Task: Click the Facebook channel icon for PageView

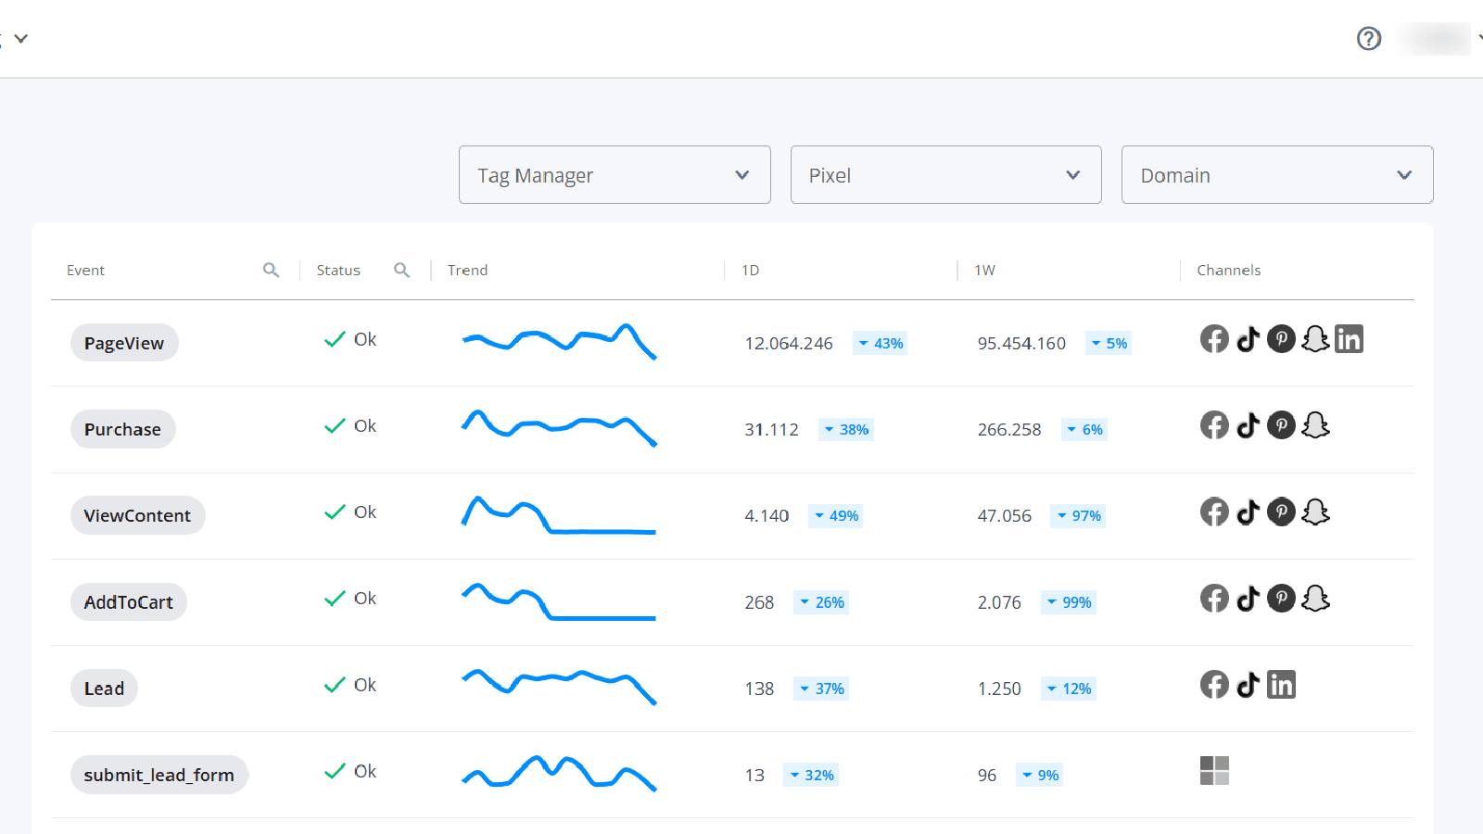Action: pos(1214,339)
